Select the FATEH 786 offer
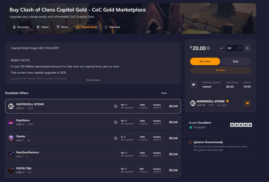This screenshot has width=269, height=182. [x=93, y=170]
